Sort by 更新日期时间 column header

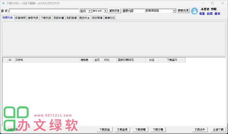pos(131,60)
